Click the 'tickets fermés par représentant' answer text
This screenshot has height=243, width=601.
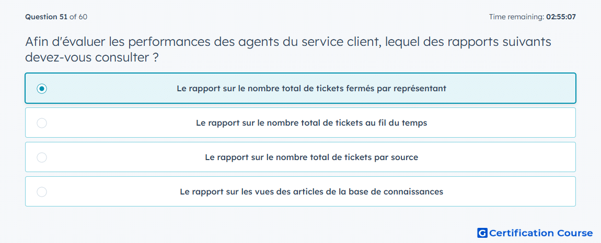pyautogui.click(x=311, y=89)
